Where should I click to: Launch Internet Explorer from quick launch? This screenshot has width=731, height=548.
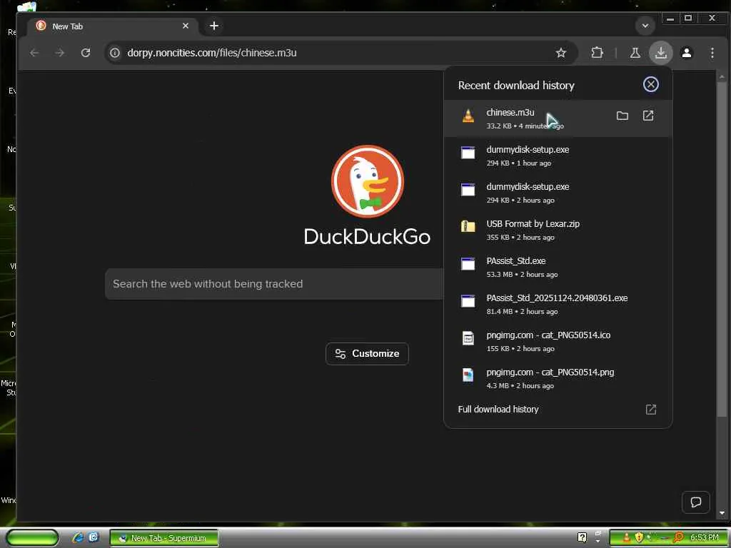click(77, 538)
